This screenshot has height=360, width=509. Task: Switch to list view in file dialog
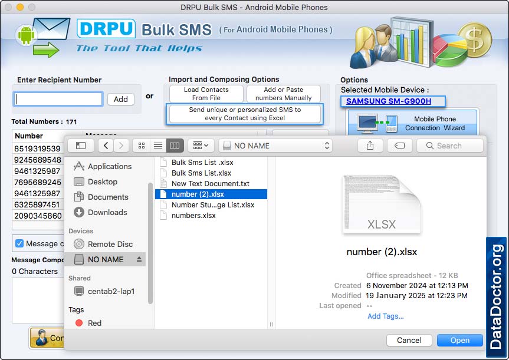158,146
